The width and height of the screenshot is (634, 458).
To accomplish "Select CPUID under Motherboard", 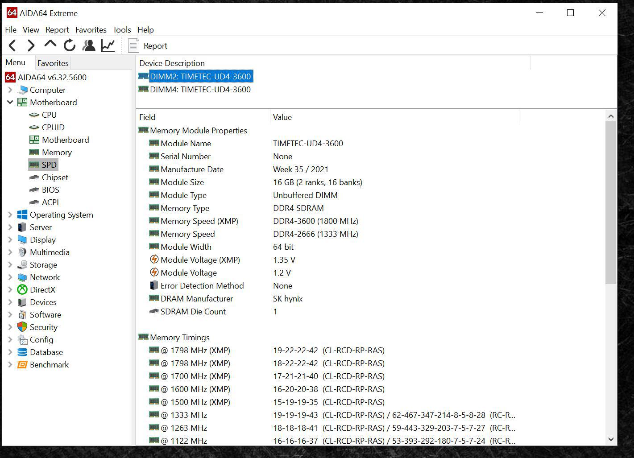I will tap(53, 127).
